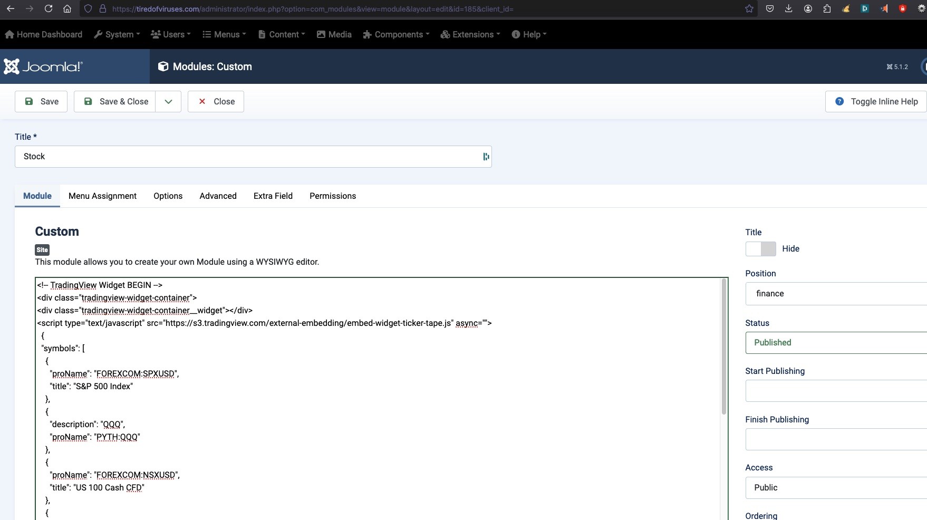Click the browser forward arrow

click(30, 8)
